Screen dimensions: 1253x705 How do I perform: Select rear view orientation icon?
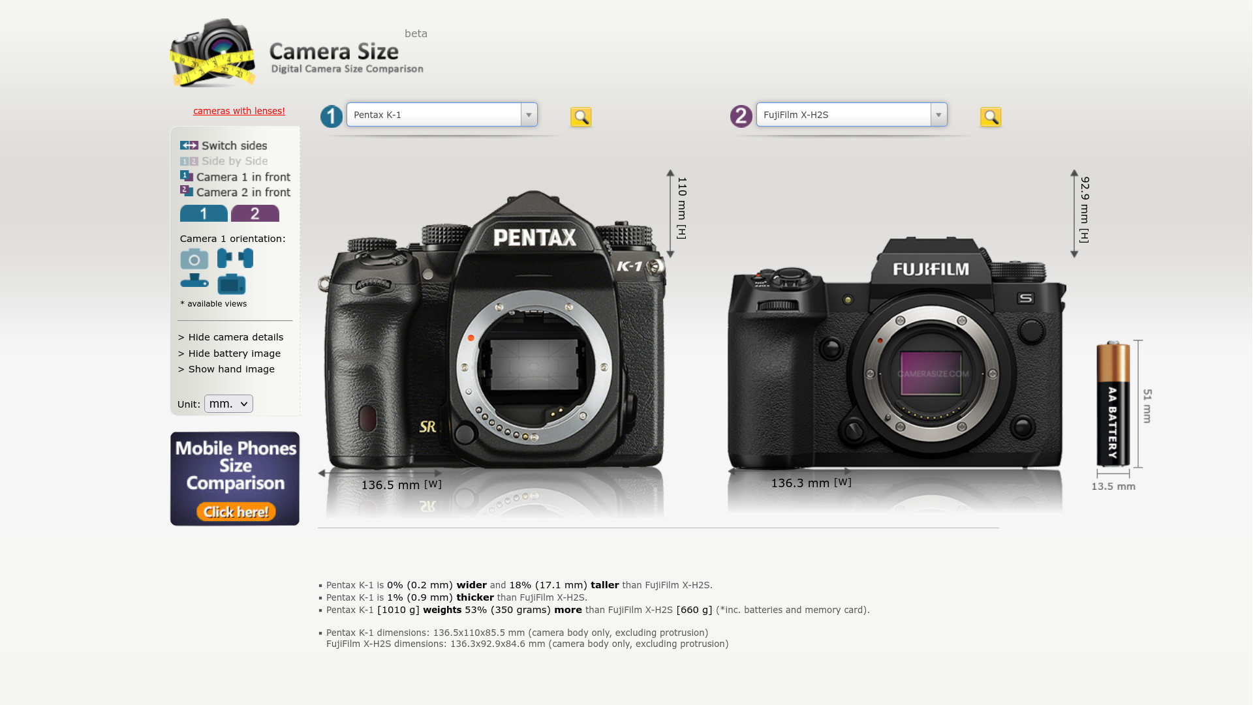click(232, 284)
